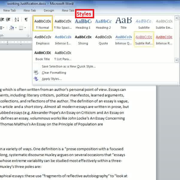Screen dimensions: 180x180
Task: Apply the Subtle Reference style
Action: click(x=144, y=39)
